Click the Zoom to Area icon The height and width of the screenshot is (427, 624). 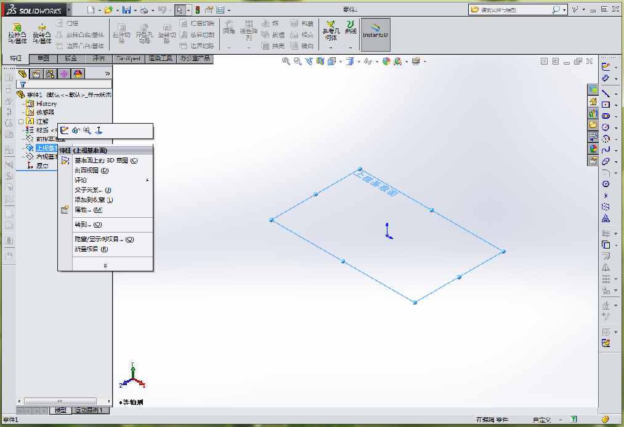[298, 62]
